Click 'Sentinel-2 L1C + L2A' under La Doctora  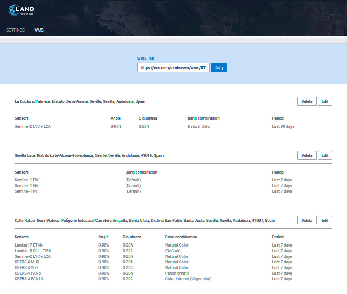[x=33, y=126]
